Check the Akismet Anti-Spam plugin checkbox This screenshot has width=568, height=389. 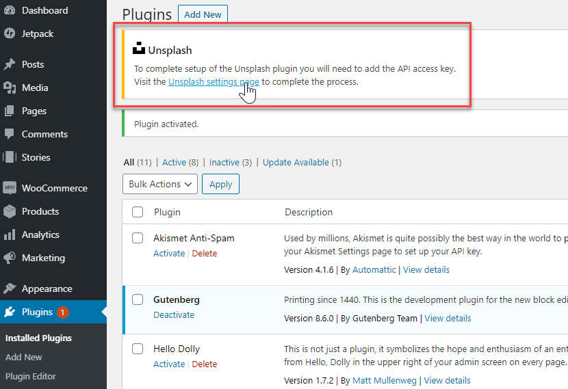[x=138, y=238]
